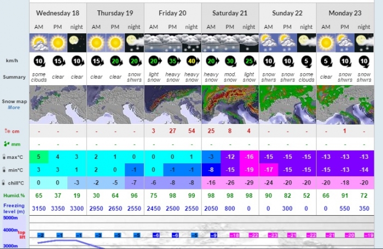Click the Snow map row label
This screenshot has height=249, width=383.
click(14, 101)
